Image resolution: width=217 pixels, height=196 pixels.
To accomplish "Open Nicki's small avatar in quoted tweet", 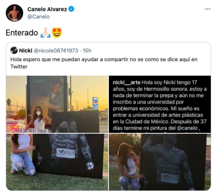I will pos(14,50).
